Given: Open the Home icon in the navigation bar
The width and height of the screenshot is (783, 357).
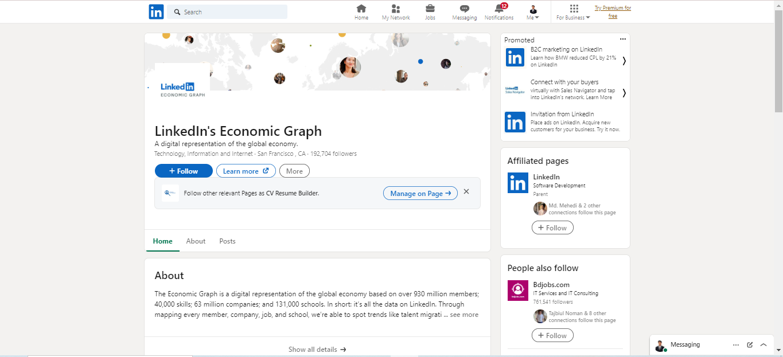Looking at the screenshot, I should pos(361,12).
